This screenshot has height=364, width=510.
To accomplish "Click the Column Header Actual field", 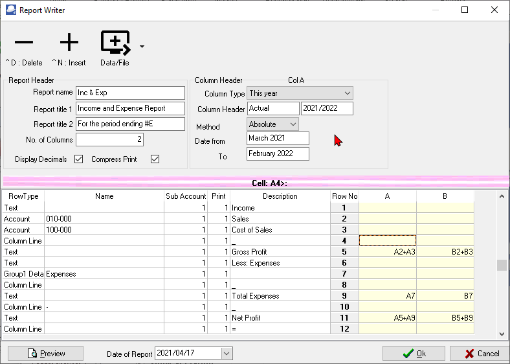I will coord(273,108).
